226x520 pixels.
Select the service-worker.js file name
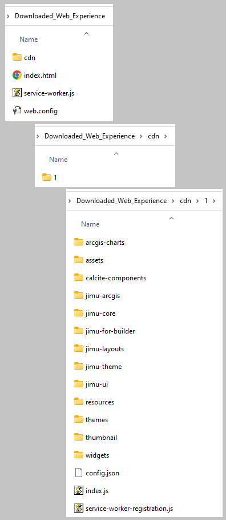pos(49,93)
